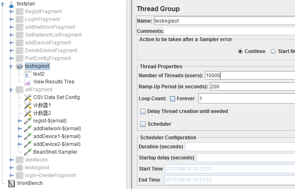Click the Duration (seconds) field

click(240, 147)
